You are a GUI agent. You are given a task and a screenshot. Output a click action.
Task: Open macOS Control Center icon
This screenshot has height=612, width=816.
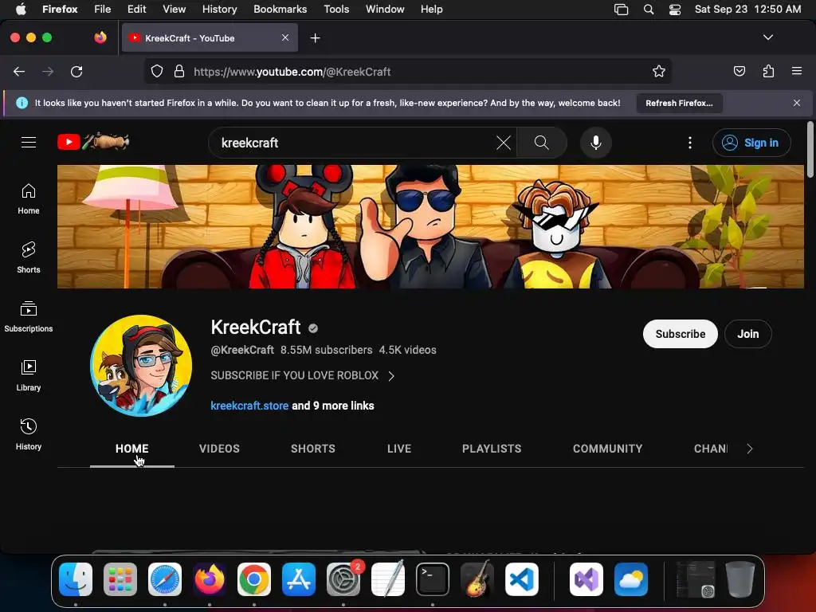click(x=675, y=10)
